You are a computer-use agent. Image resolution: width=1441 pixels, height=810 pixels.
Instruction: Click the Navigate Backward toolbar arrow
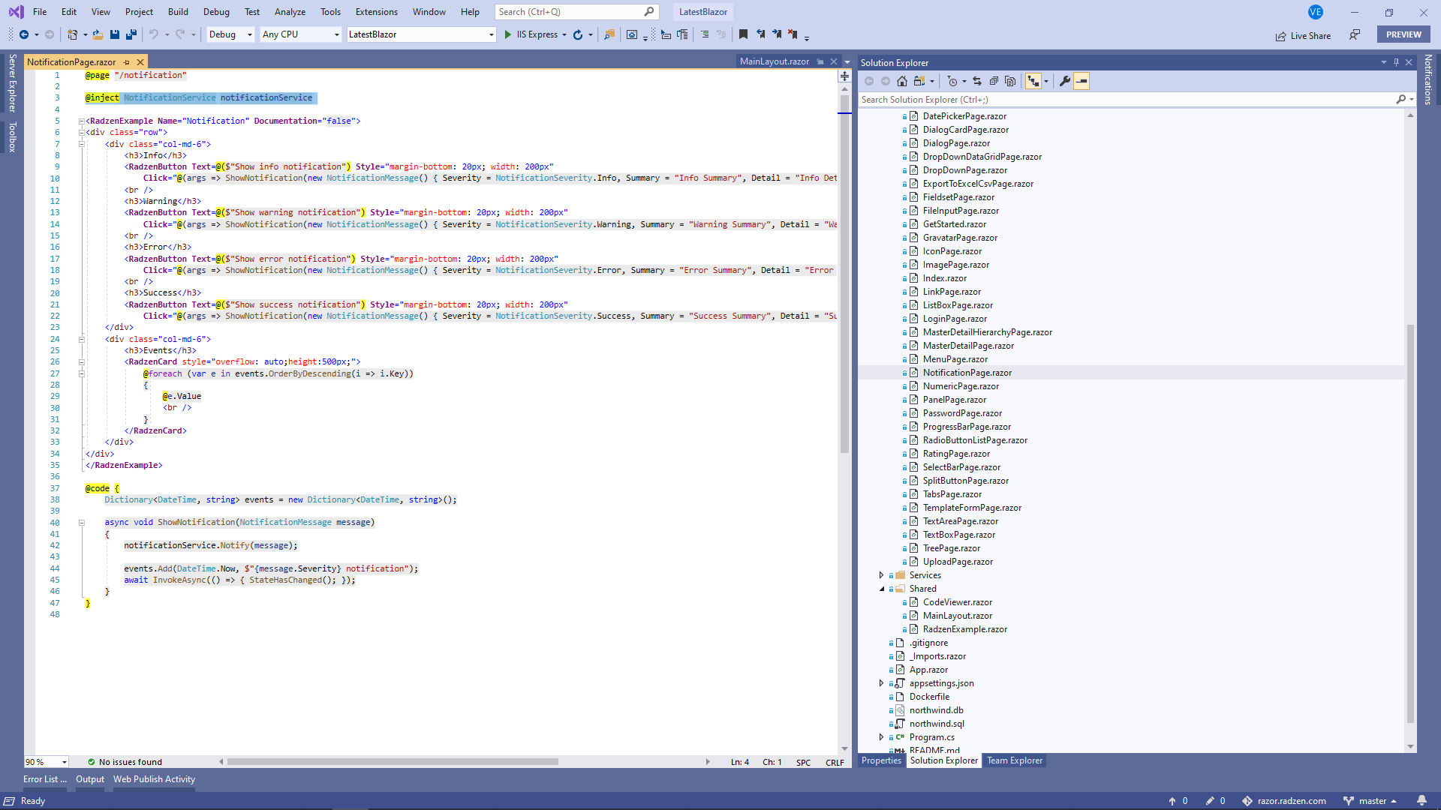pyautogui.click(x=24, y=34)
